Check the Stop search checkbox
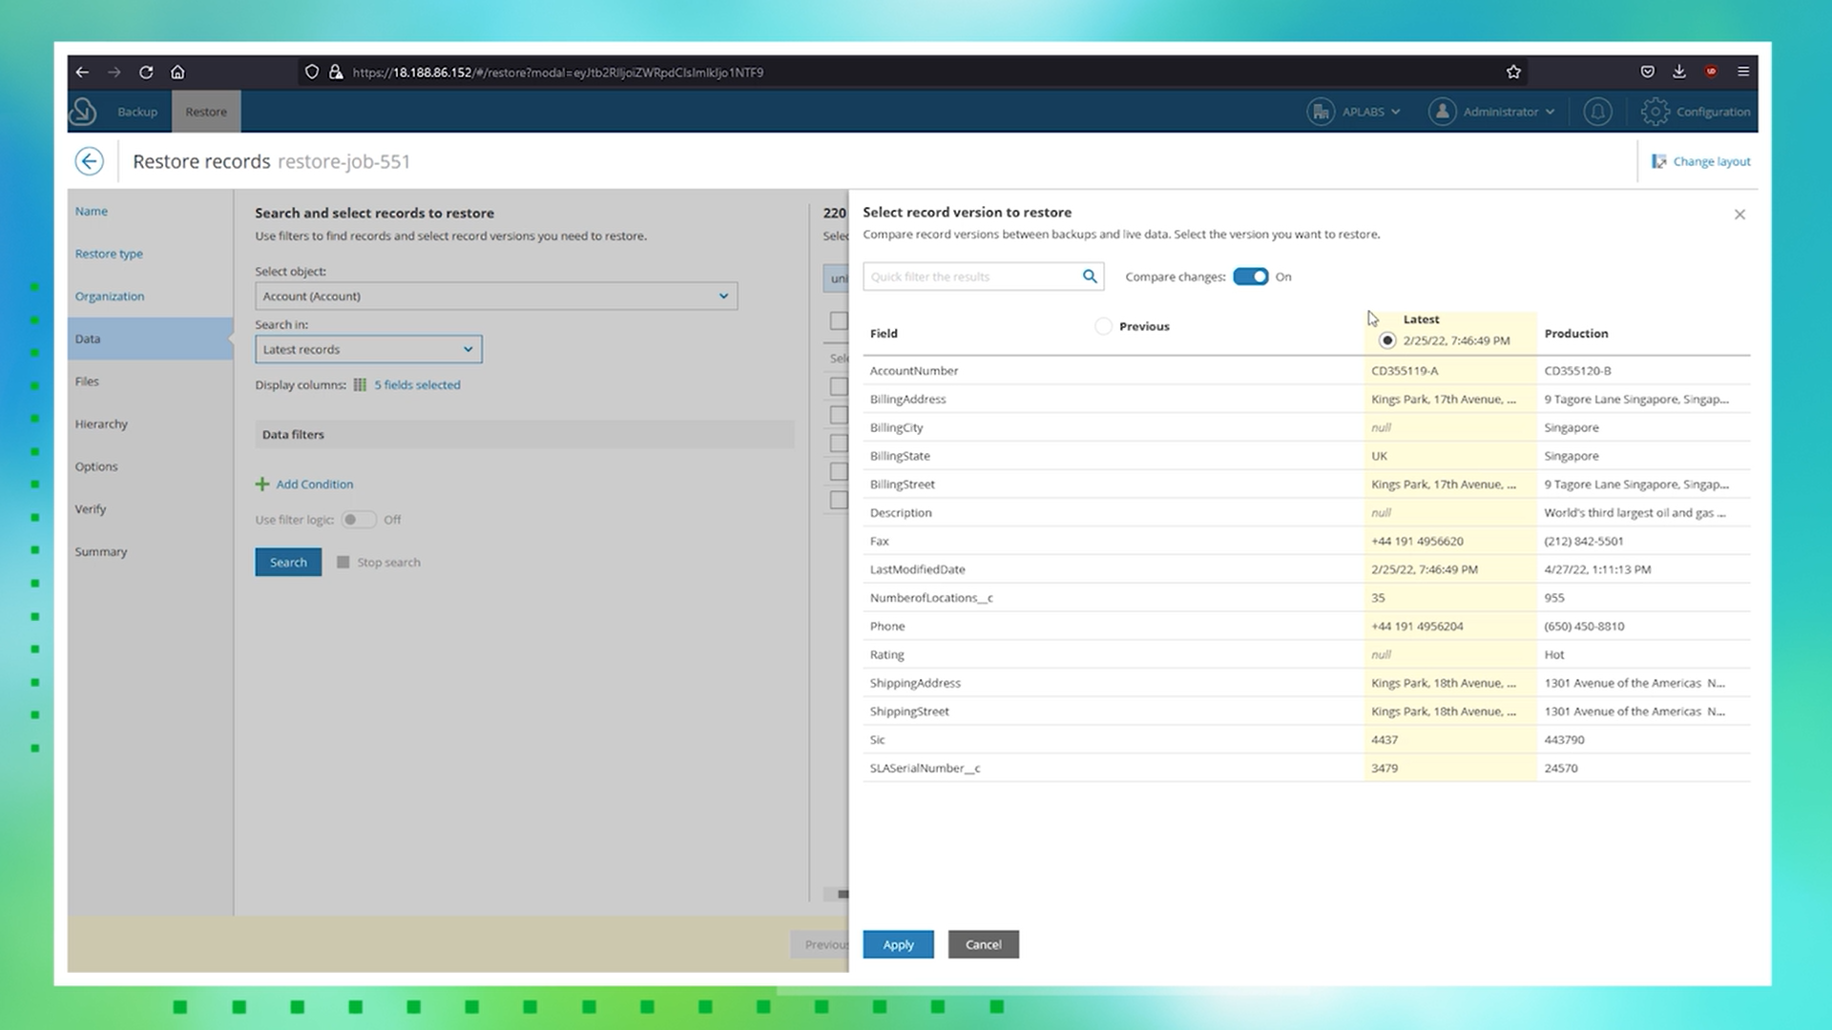 tap(343, 563)
